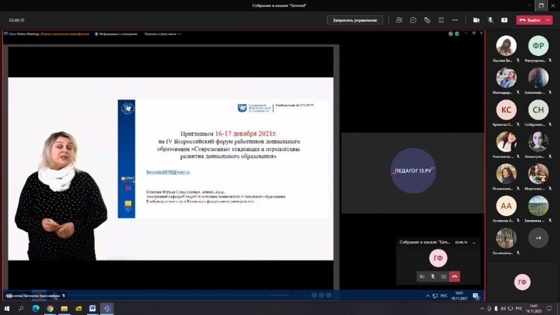
Task: Expand the Показать строку меню chevron
Action: point(179,34)
